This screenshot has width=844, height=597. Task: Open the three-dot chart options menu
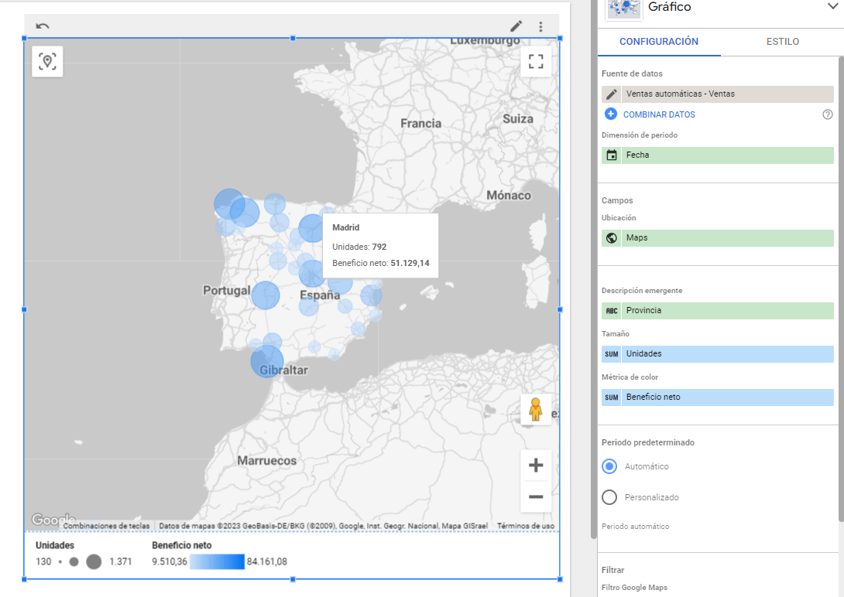(540, 26)
